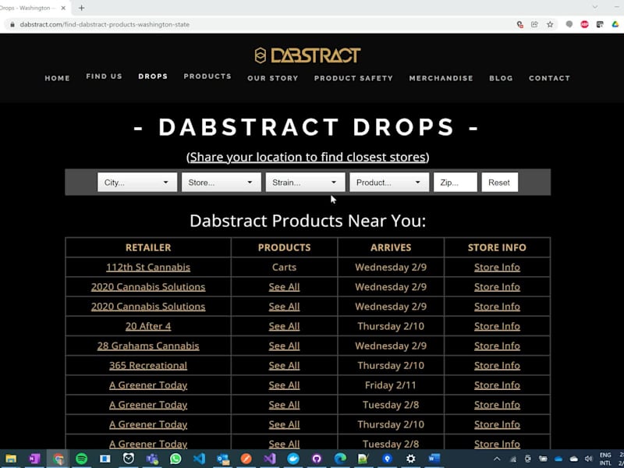Open Drops in navigation
This screenshot has width=624, height=468.
coord(153,76)
